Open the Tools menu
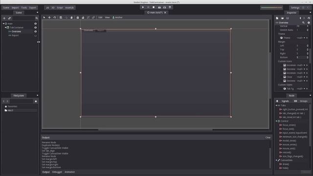Screen dimensions: 313x176 point(24,8)
